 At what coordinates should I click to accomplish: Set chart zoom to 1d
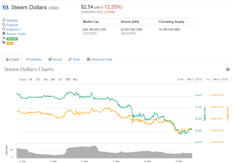click(31, 80)
